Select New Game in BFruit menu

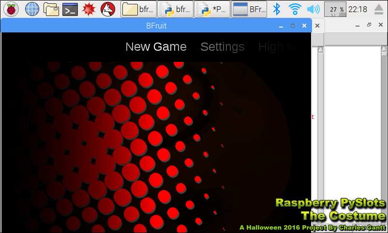(156, 47)
